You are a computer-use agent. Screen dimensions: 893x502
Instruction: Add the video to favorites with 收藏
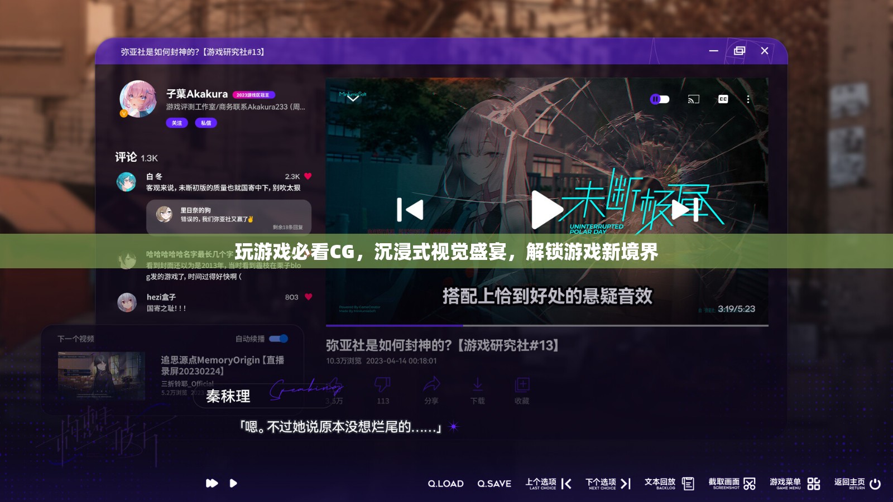click(x=522, y=390)
